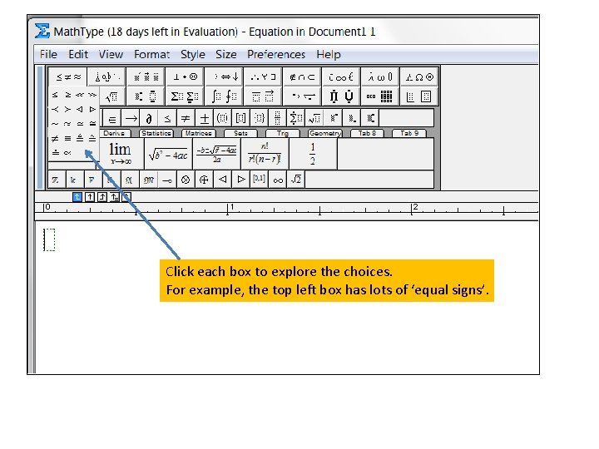Insert curly braces template from small bar

point(260,118)
